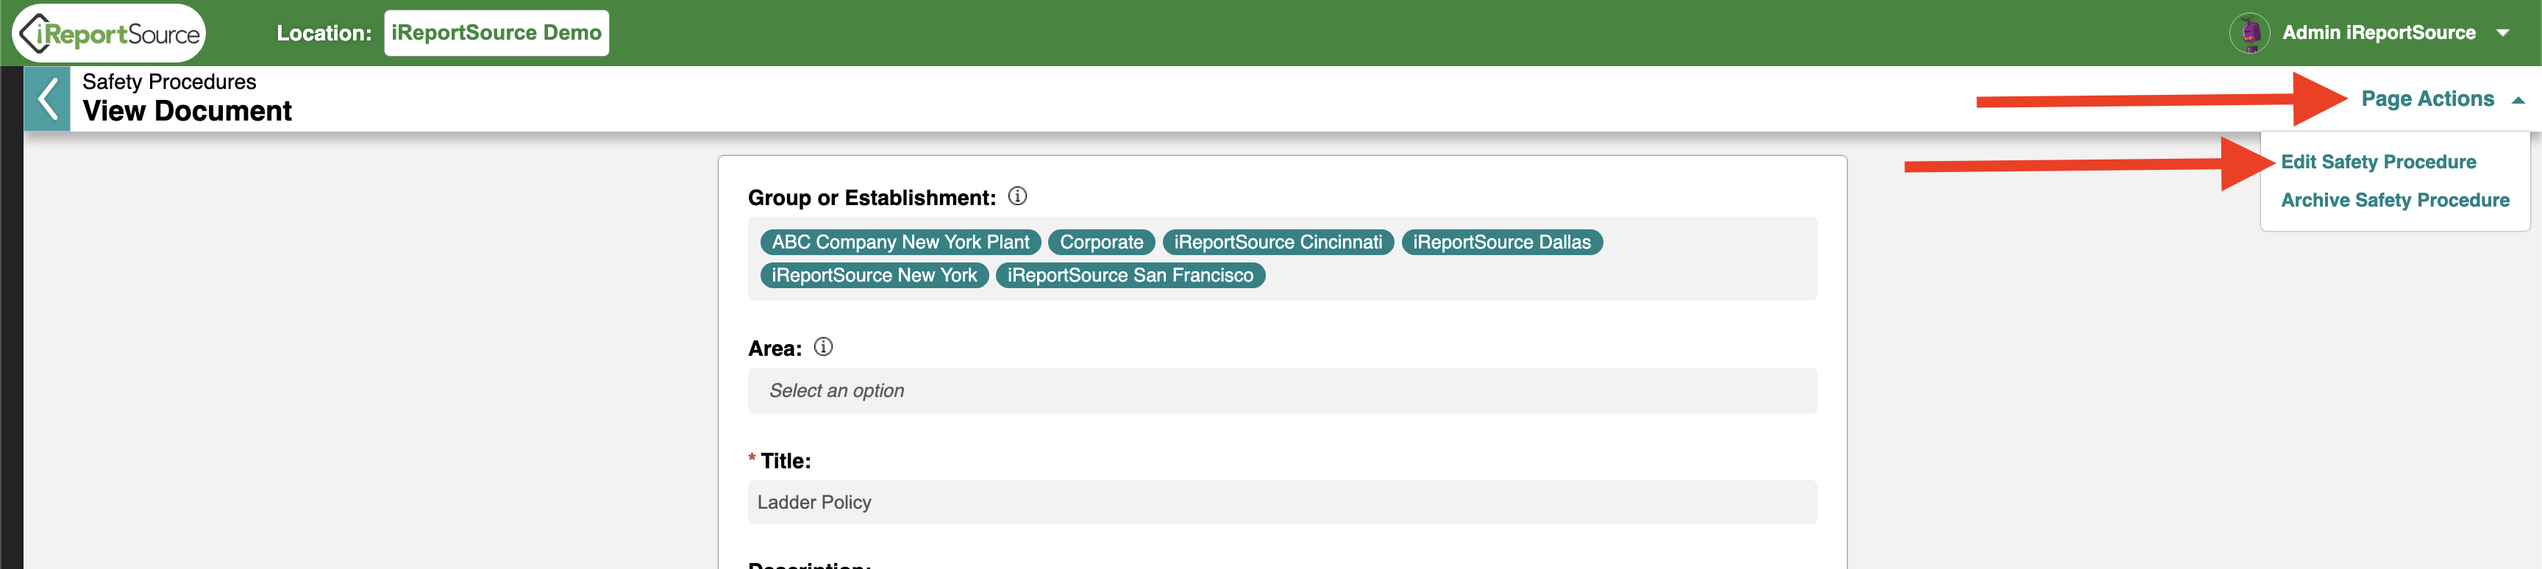2542x569 pixels.
Task: Select the iReportSource New York tag
Action: tap(875, 276)
